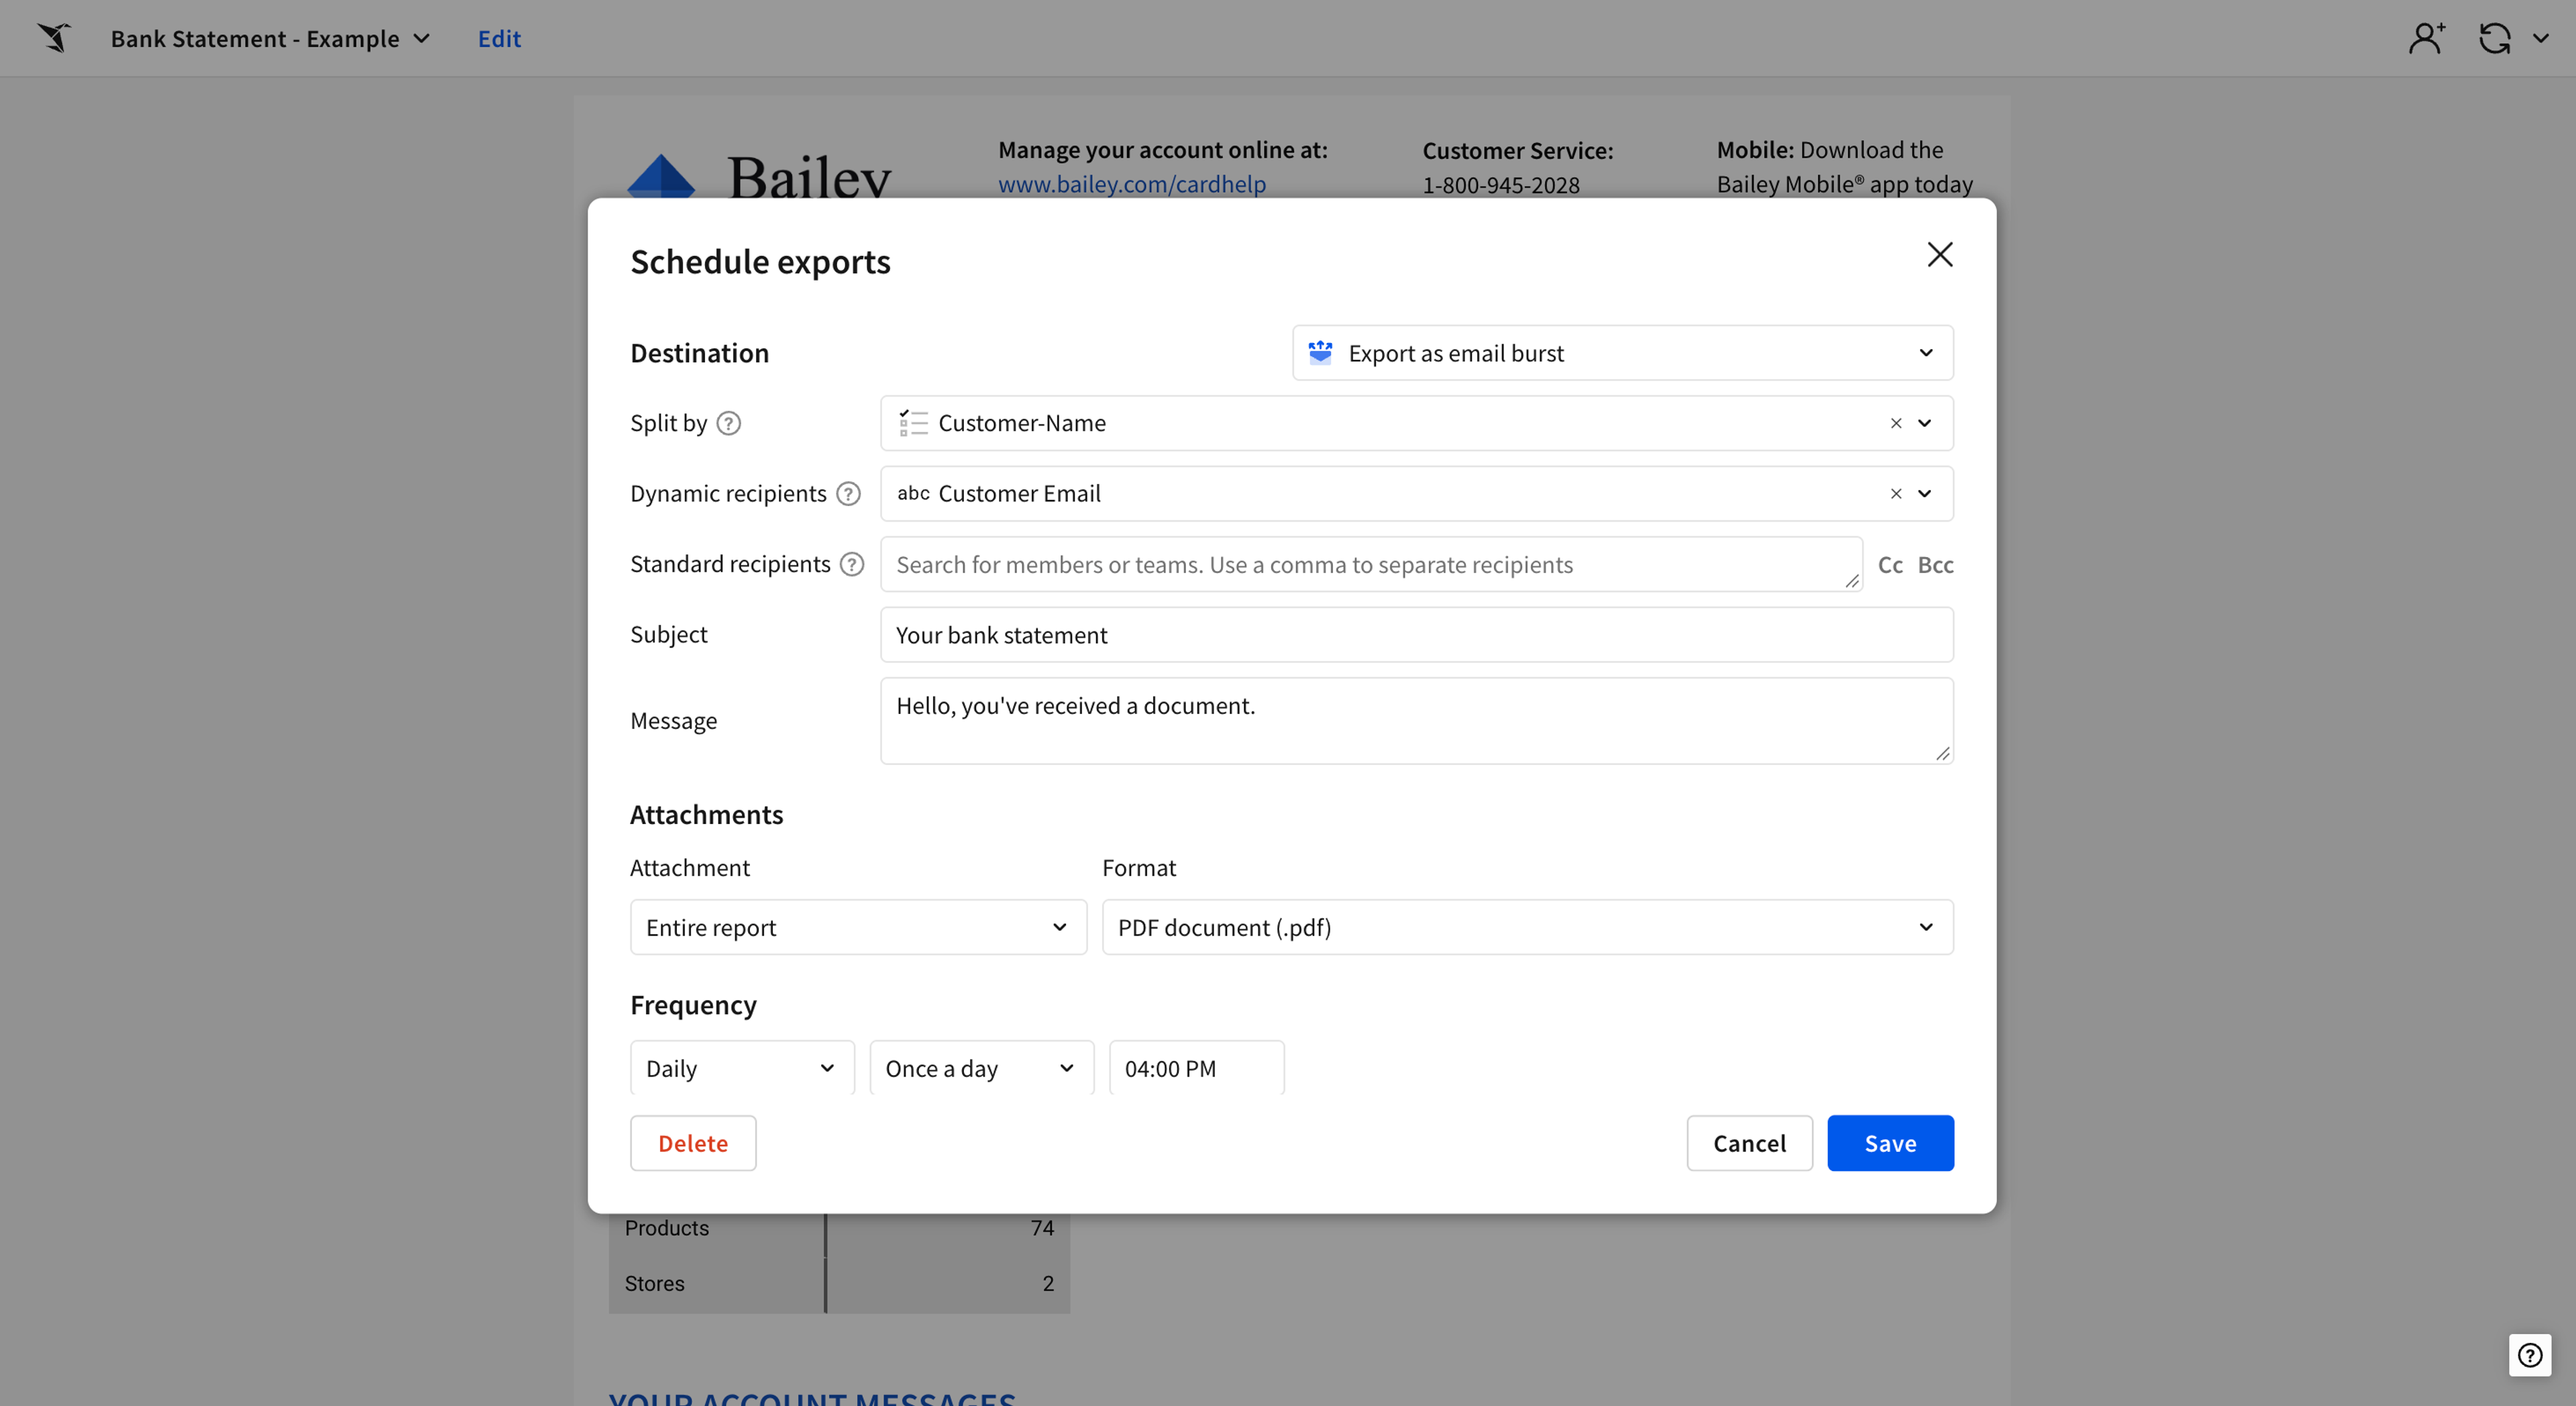Clear the Customer-Name split selection

point(1896,423)
